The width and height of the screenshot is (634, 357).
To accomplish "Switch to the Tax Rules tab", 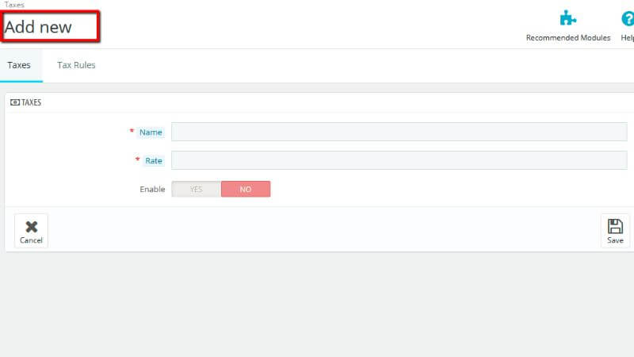I will 76,65.
